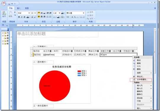Select the «Expr» table cell
160x111 pixels.
pyautogui.click(x=119, y=55)
